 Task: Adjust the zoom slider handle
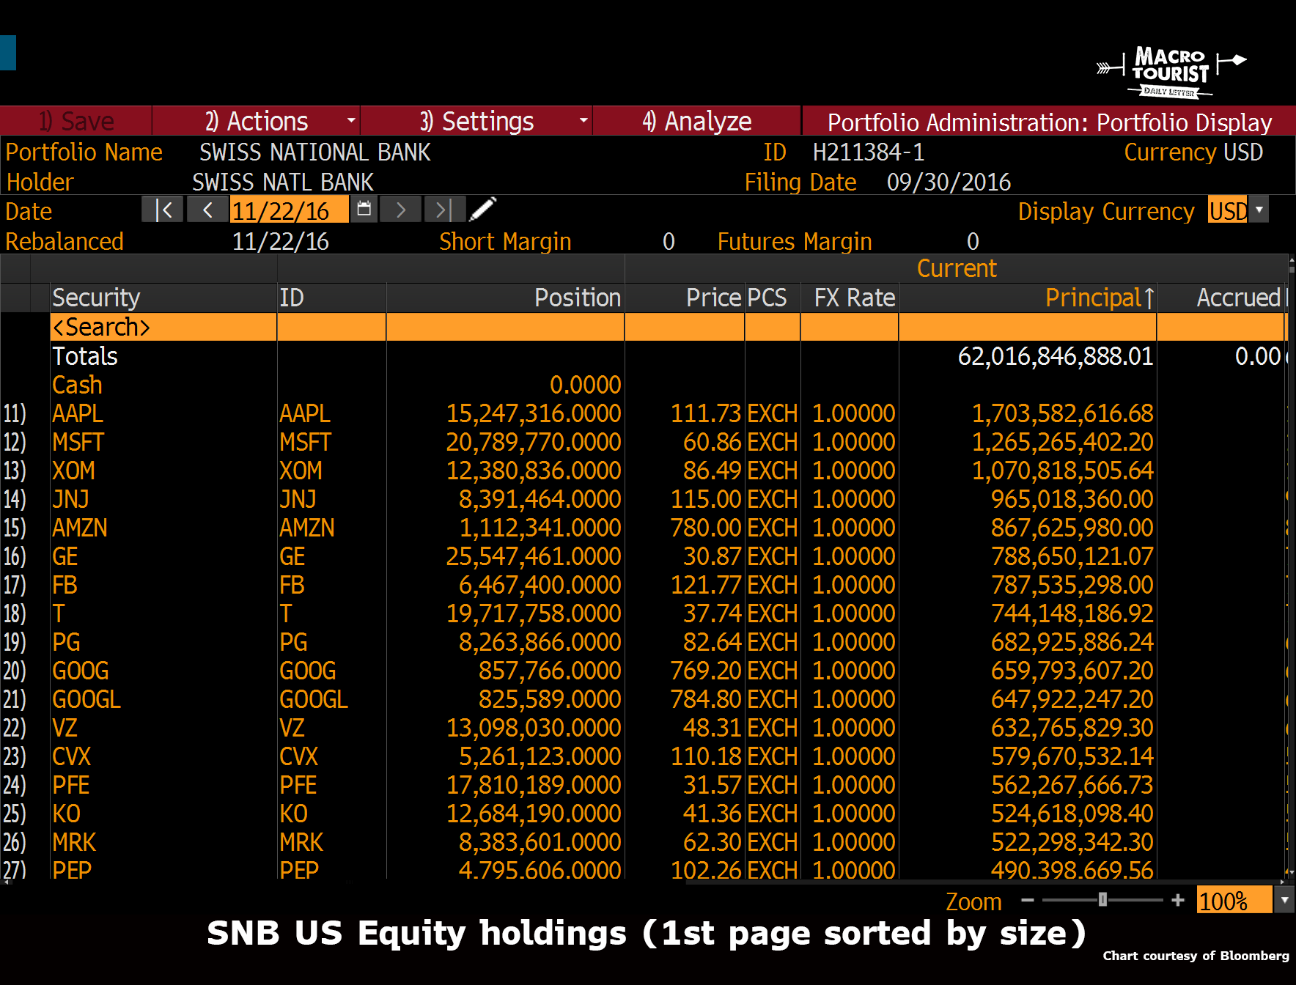click(1102, 900)
